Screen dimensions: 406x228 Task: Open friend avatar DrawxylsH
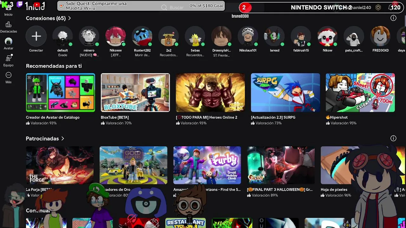[221, 36]
